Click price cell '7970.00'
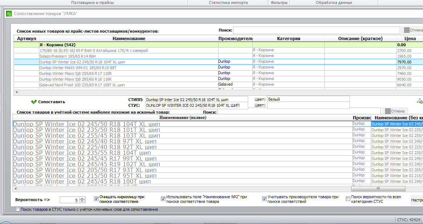The height and width of the screenshot is (224, 423). coord(409,62)
